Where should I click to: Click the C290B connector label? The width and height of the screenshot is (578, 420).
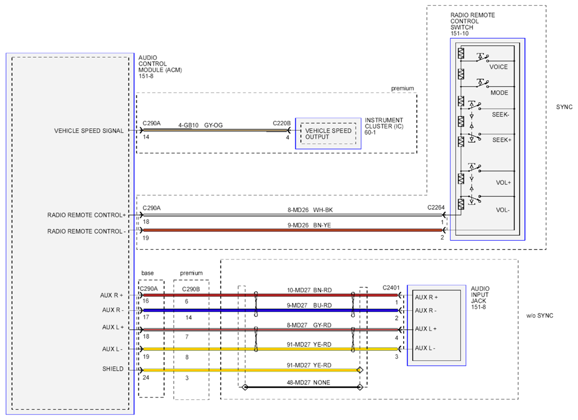point(191,289)
